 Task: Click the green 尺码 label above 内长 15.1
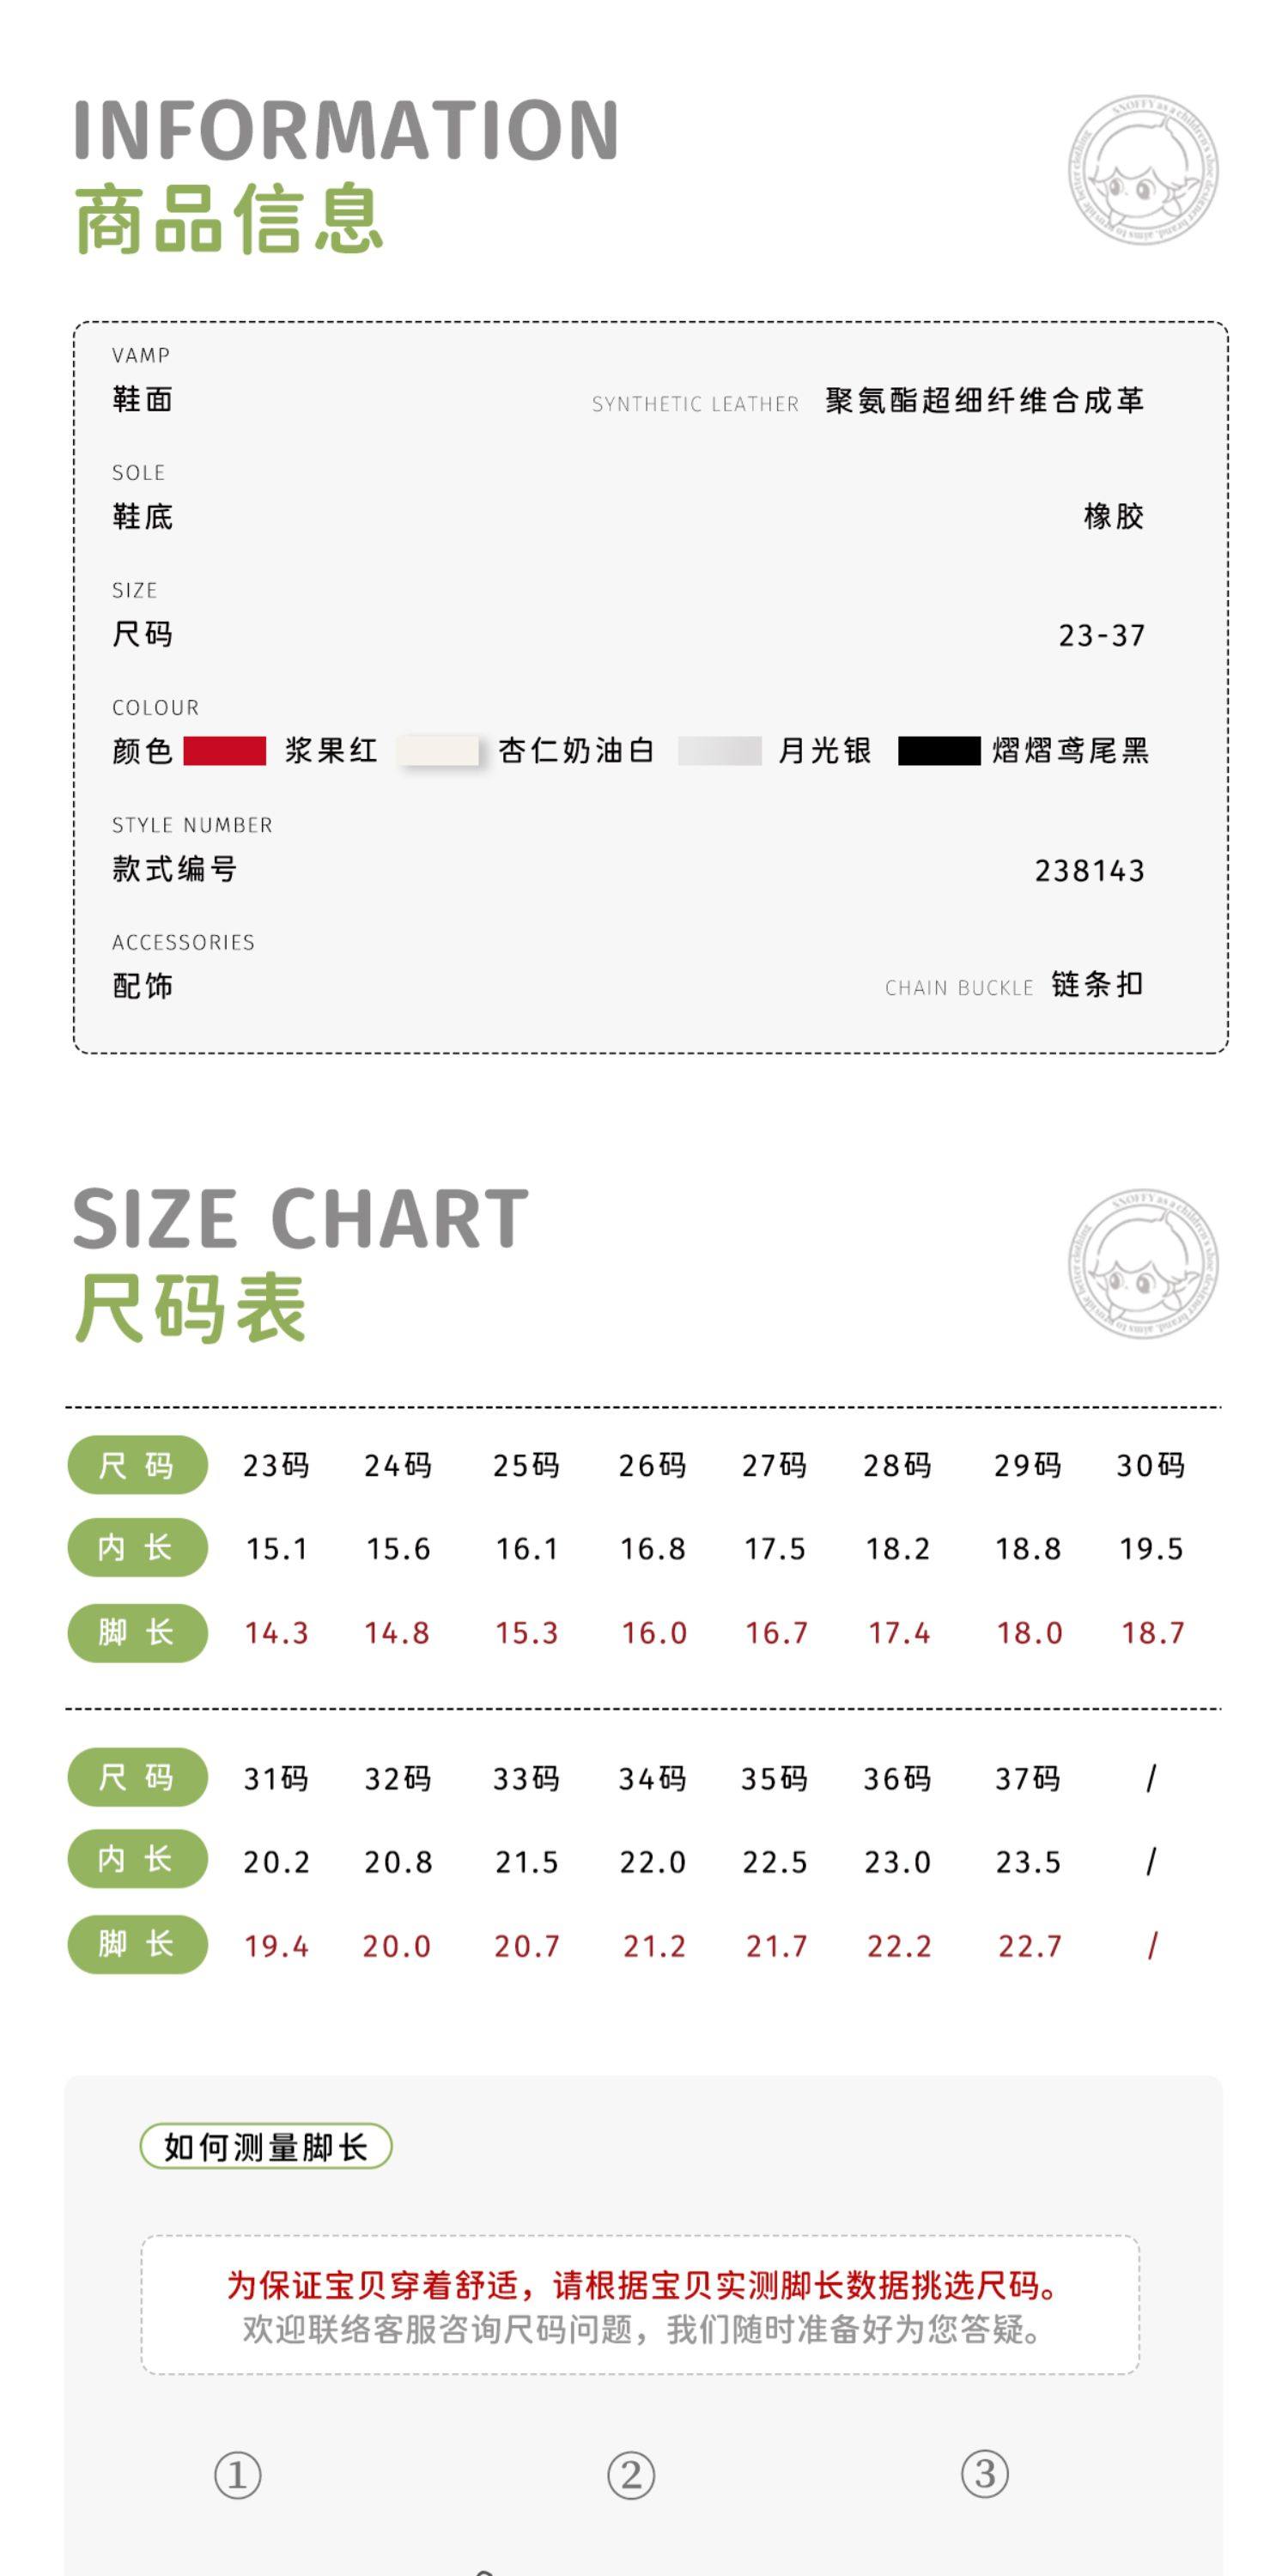(137, 1465)
